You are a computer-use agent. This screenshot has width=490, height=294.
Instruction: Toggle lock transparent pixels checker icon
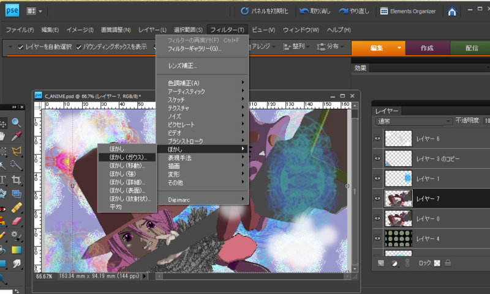[437, 263]
